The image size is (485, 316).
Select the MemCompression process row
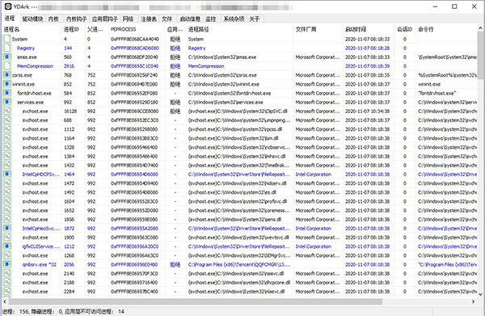click(240, 65)
